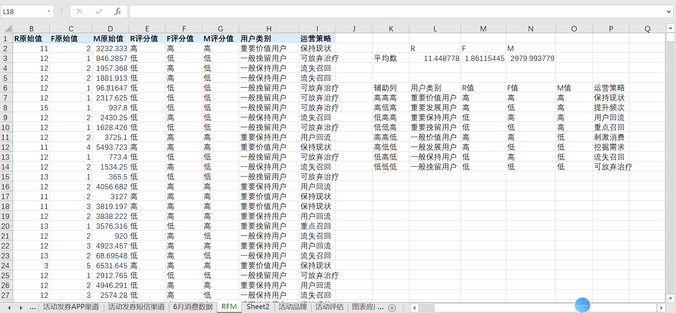Click the F原始值 header cell

(71, 38)
